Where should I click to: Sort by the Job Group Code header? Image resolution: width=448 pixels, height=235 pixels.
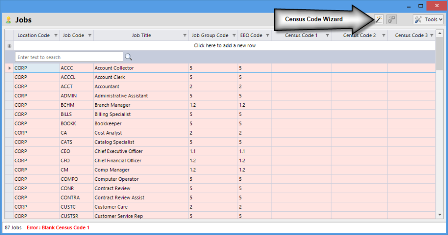coord(210,35)
